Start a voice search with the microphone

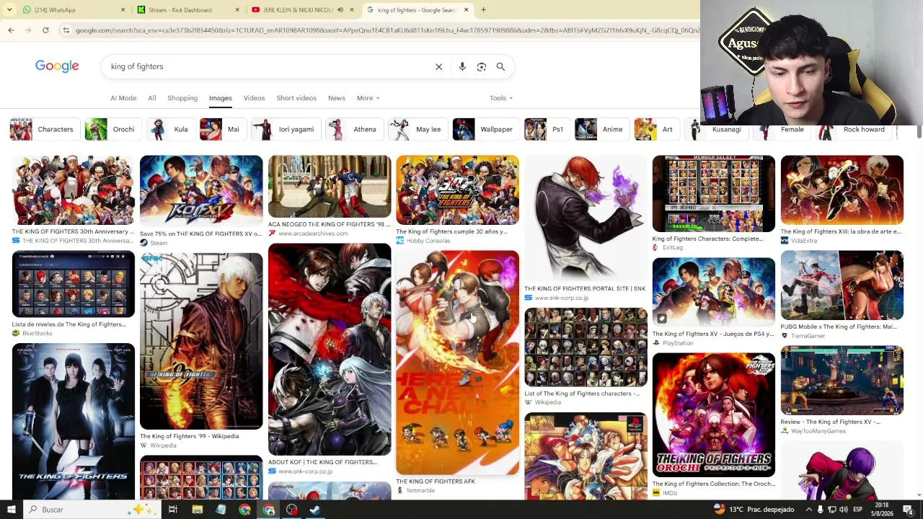(x=462, y=67)
